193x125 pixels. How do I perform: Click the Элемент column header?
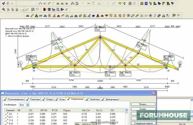click(x=10, y=110)
